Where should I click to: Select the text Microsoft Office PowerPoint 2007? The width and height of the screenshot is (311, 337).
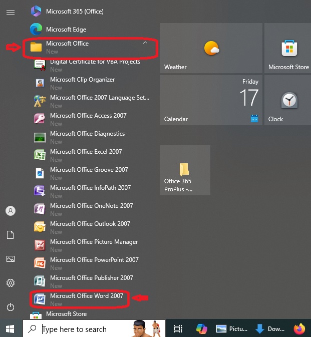(x=94, y=259)
